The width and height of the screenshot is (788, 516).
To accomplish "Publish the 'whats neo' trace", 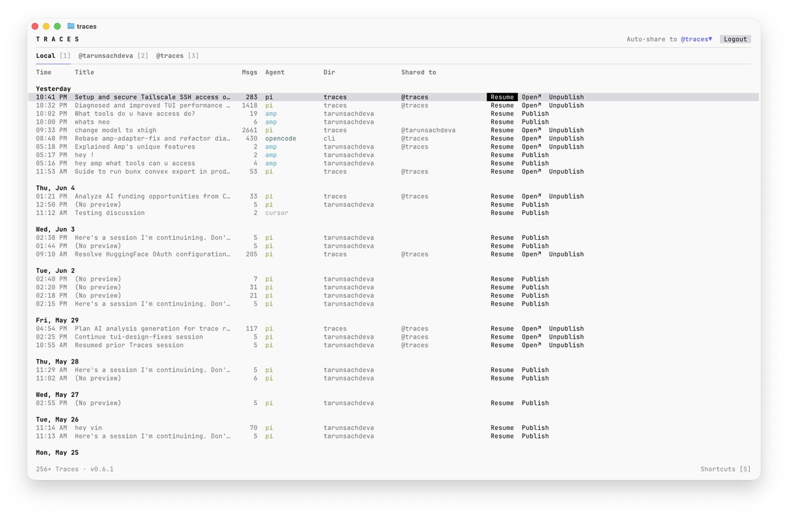I will click(x=535, y=122).
